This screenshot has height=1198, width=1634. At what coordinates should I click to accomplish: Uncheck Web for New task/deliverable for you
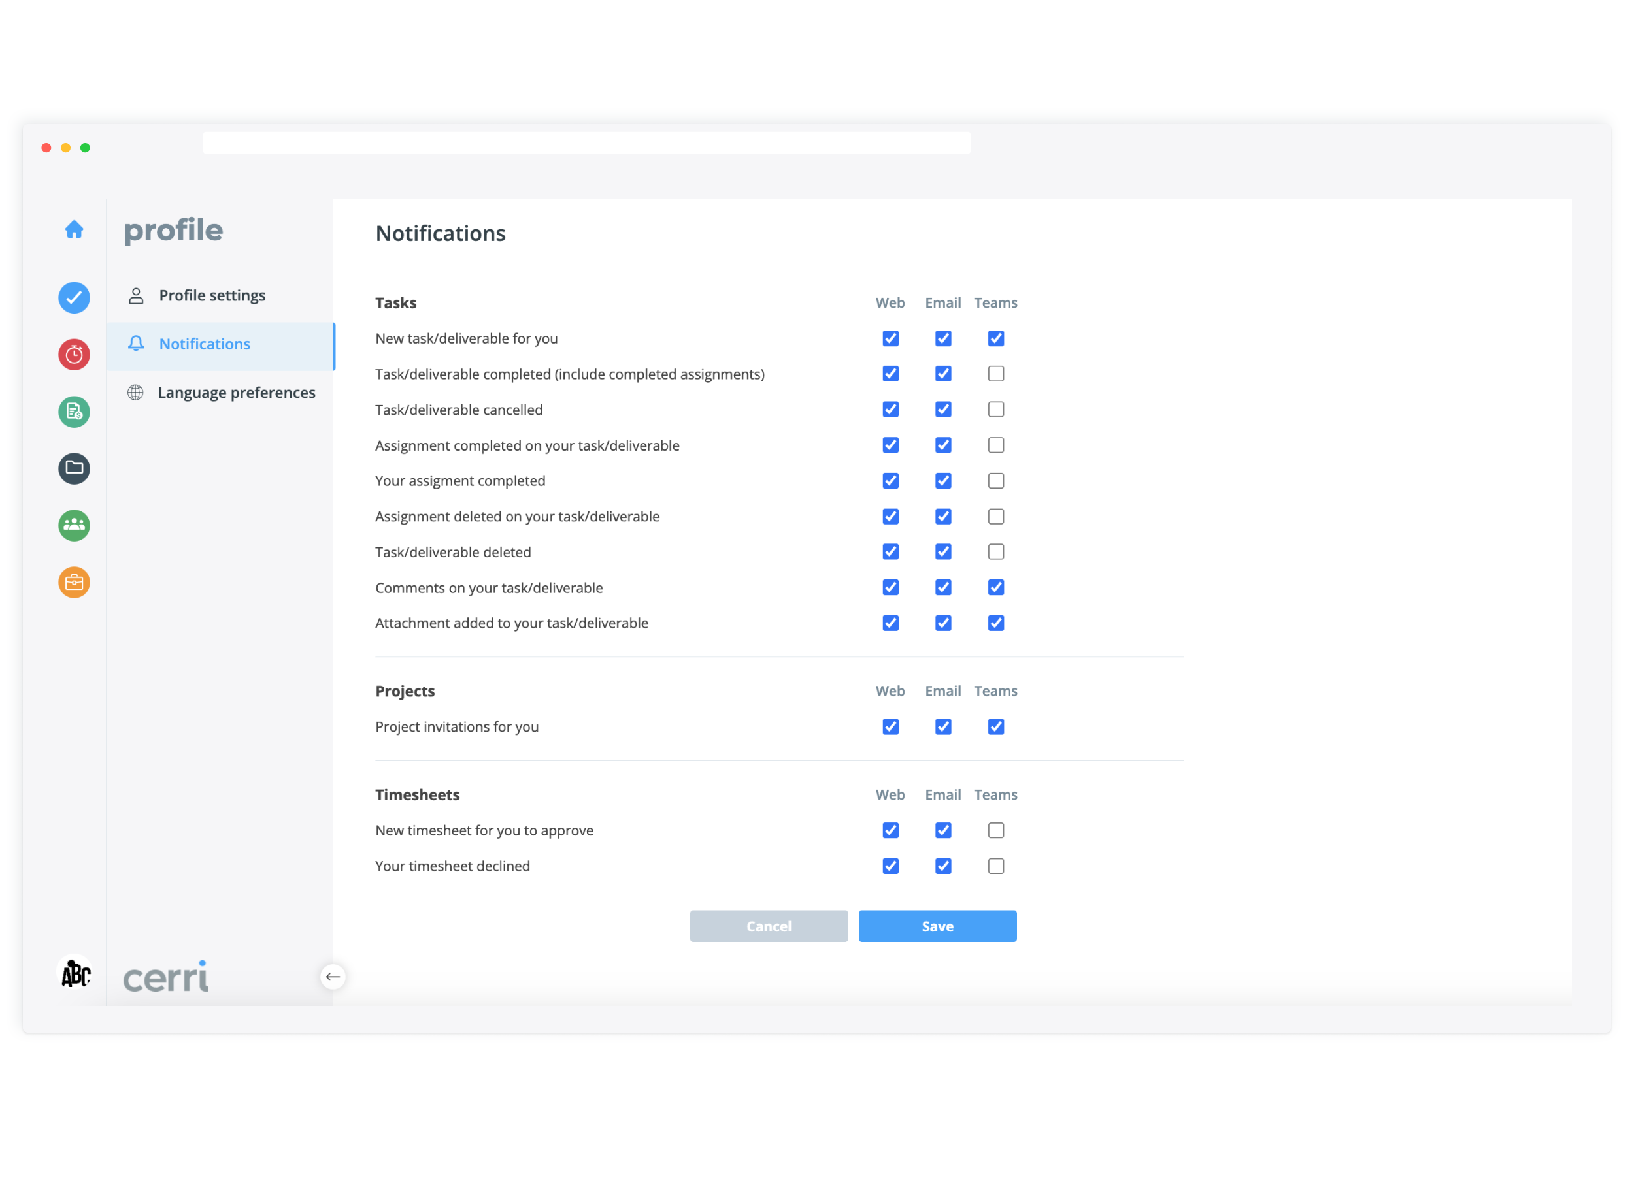click(x=891, y=338)
